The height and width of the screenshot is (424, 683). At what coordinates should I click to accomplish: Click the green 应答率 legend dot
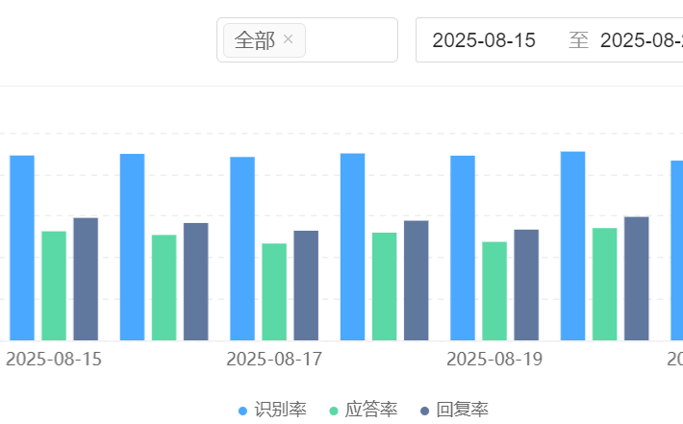(335, 412)
